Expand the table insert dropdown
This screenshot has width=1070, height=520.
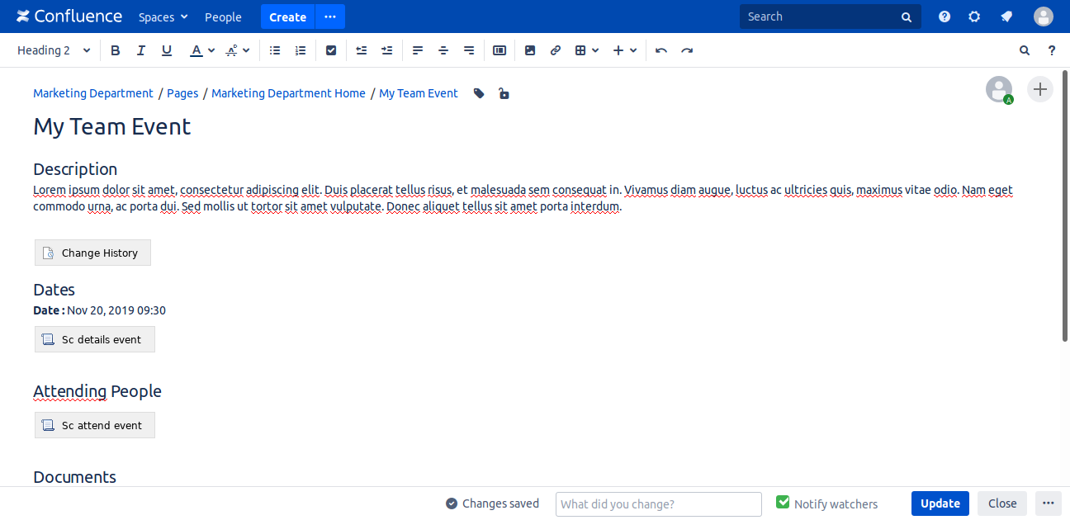586,50
